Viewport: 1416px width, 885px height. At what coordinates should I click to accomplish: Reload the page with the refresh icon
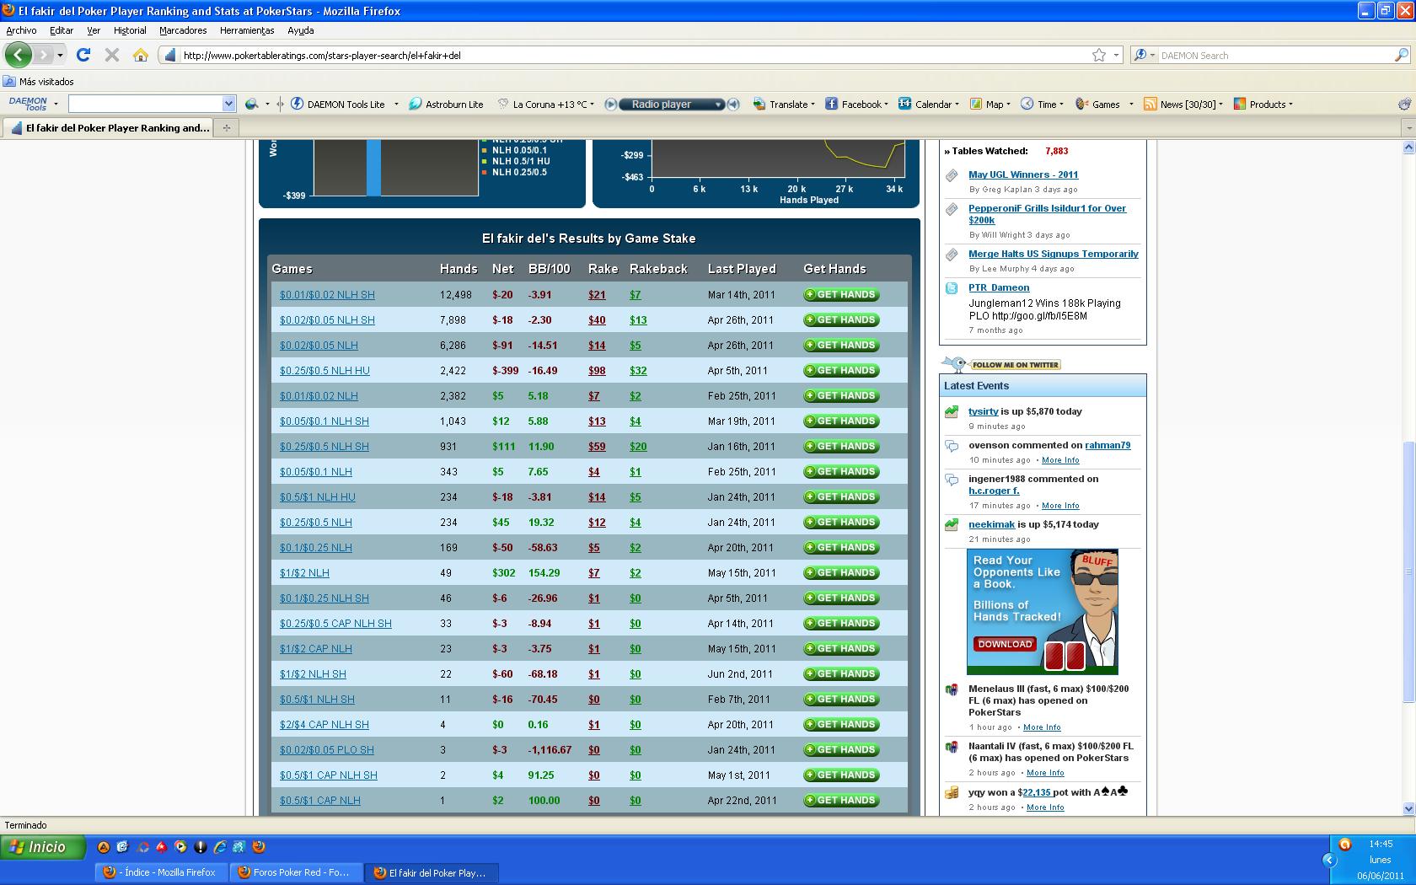tap(83, 55)
